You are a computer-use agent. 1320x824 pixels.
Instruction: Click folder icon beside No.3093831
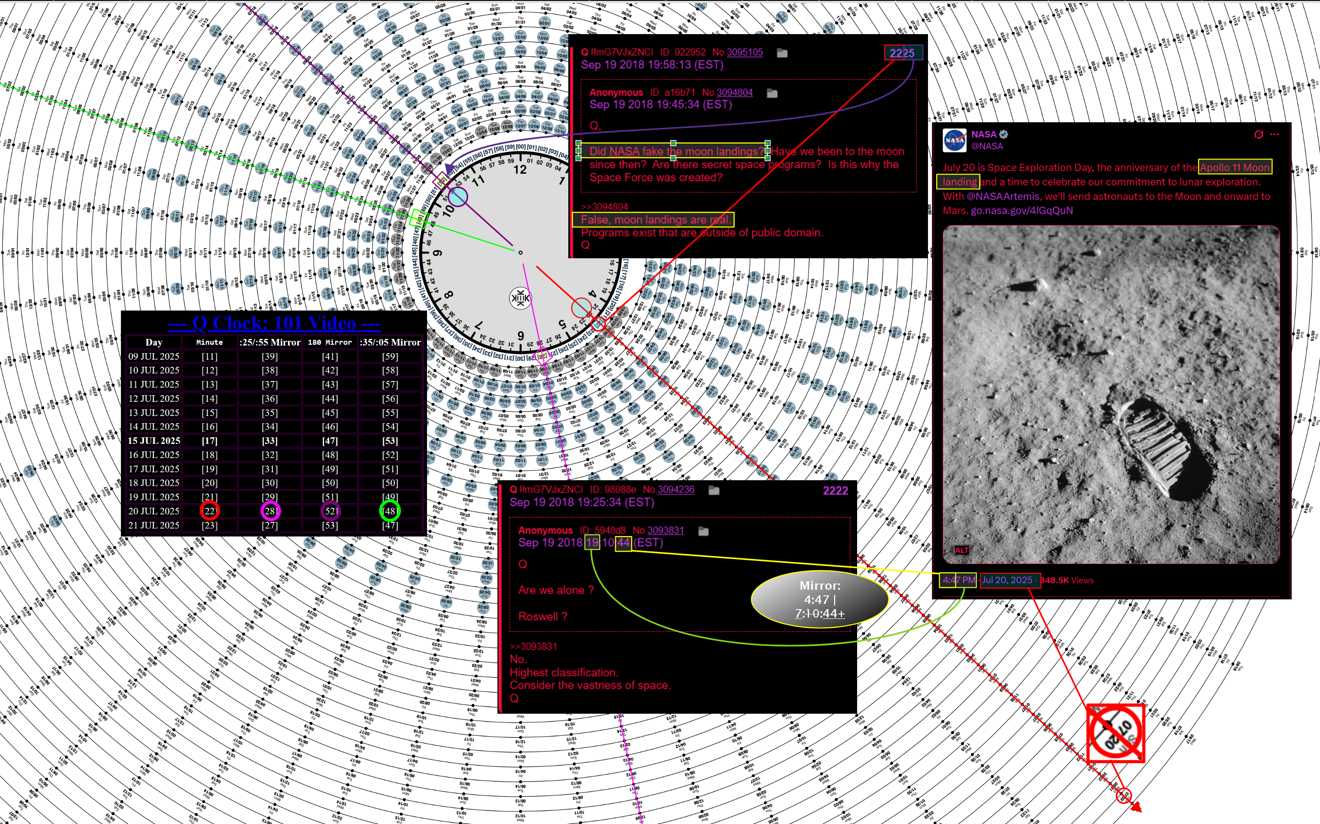(703, 531)
